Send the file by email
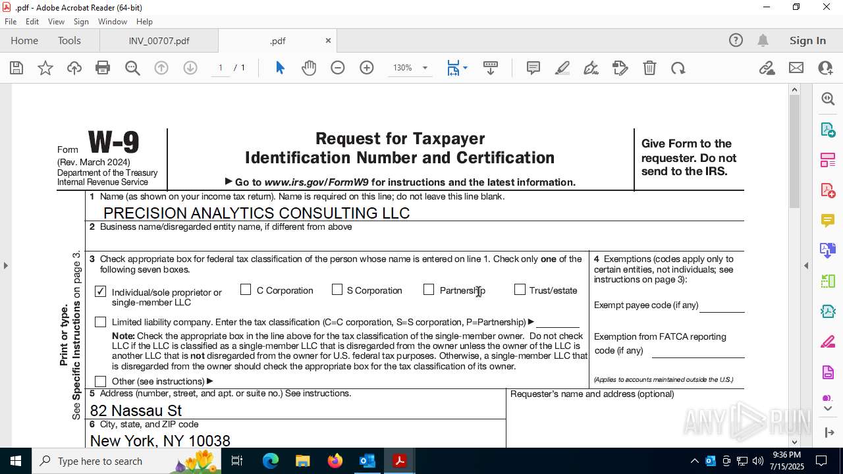Image resolution: width=843 pixels, height=474 pixels. [x=796, y=68]
